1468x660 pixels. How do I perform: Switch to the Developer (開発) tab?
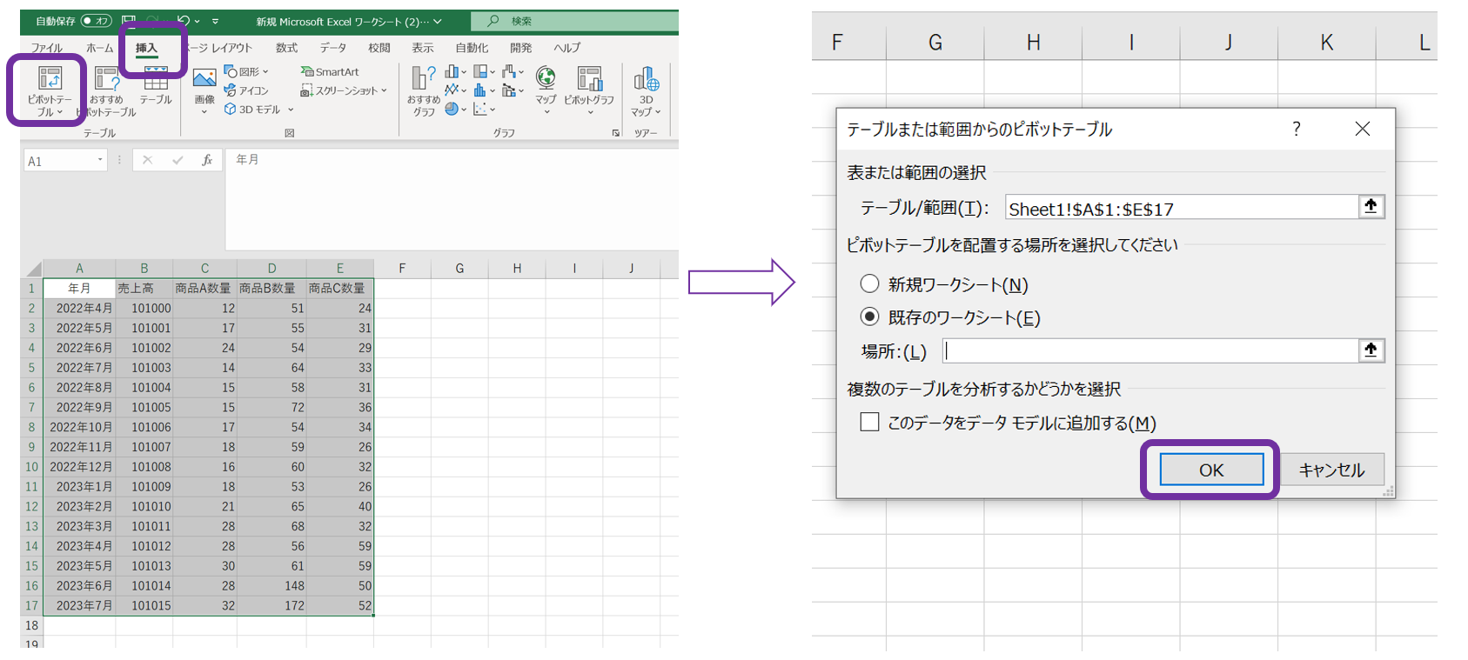(x=520, y=48)
